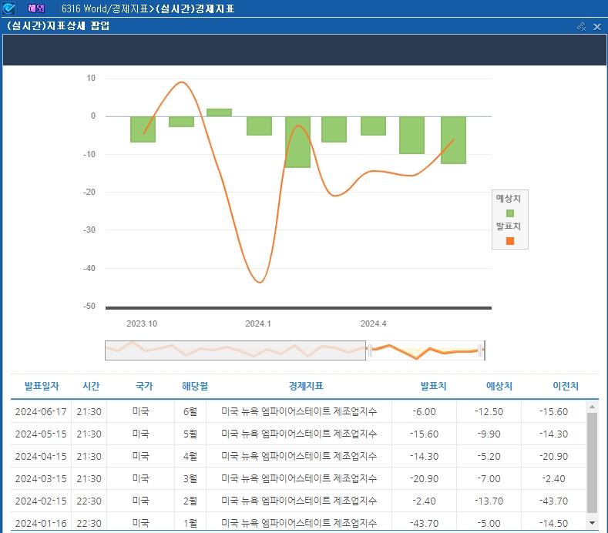Click the 경제지표 name in 4월 row

coord(299,456)
